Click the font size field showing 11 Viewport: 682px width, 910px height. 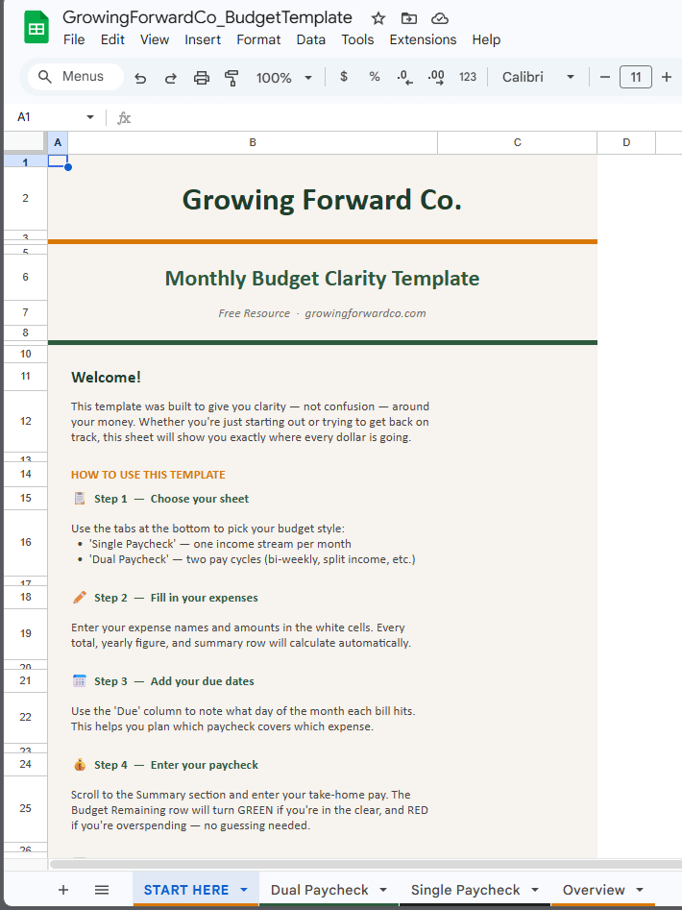pos(636,77)
